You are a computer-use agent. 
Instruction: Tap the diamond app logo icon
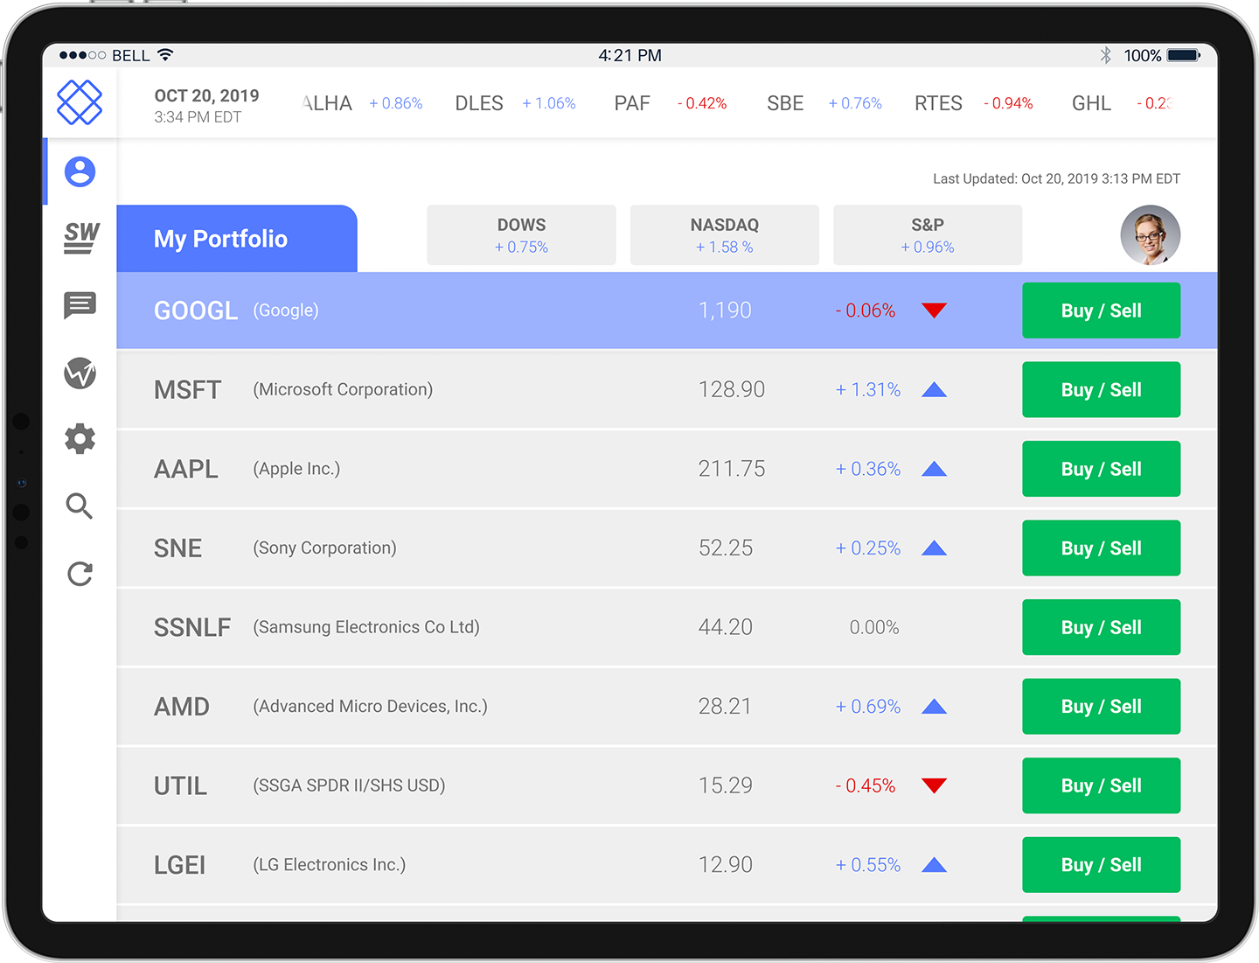click(x=80, y=102)
